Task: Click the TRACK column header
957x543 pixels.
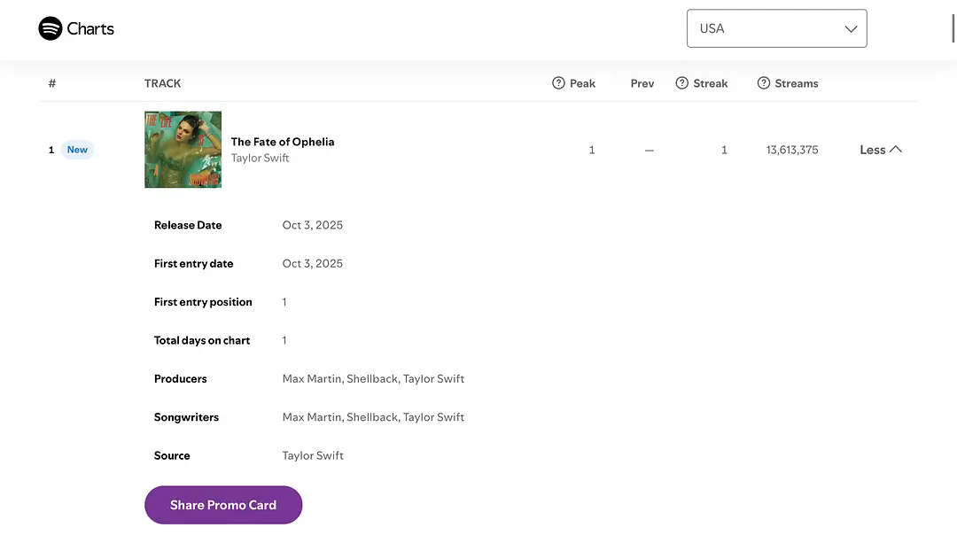Action: point(163,83)
